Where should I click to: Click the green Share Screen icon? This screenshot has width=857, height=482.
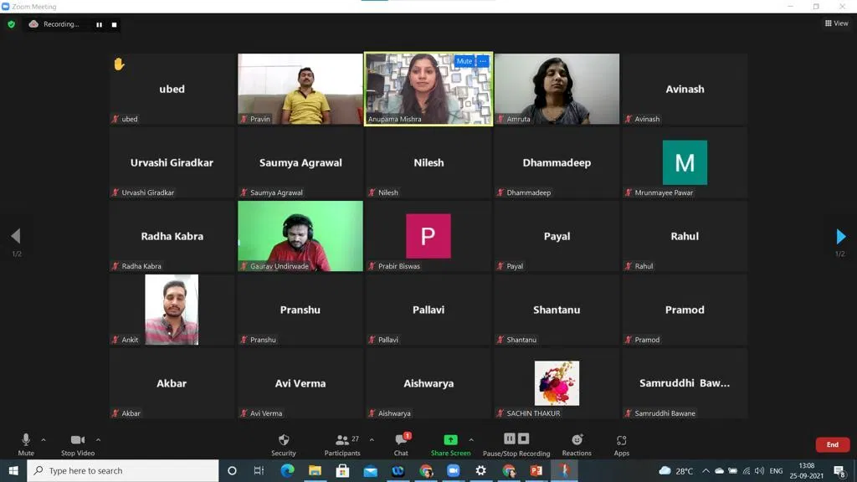click(x=450, y=440)
